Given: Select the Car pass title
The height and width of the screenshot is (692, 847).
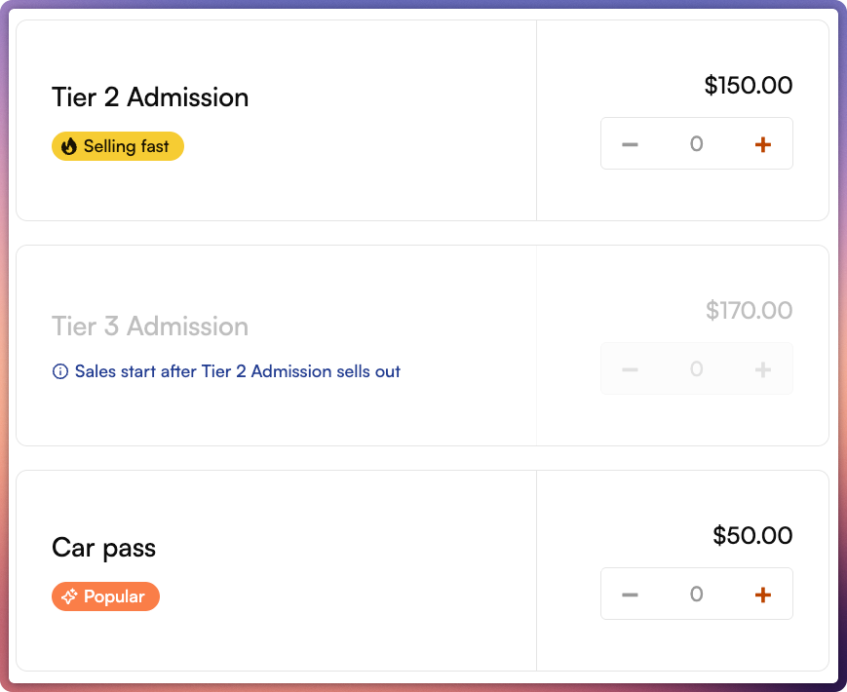Looking at the screenshot, I should point(103,548).
